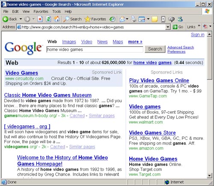Open the Discuss speech bubble icon
Viewport: 214px width, 186px height.
[x=171, y=19]
